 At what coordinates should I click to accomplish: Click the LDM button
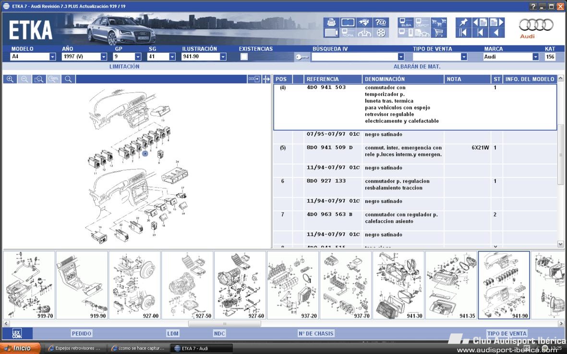click(x=173, y=333)
